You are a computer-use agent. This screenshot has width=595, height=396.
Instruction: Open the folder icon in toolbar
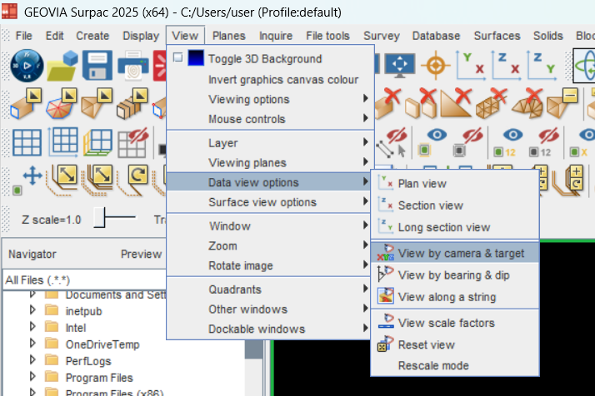click(62, 65)
